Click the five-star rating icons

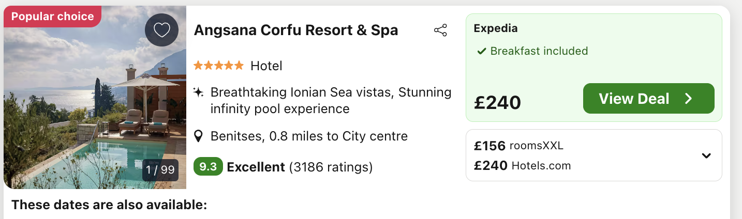point(218,66)
